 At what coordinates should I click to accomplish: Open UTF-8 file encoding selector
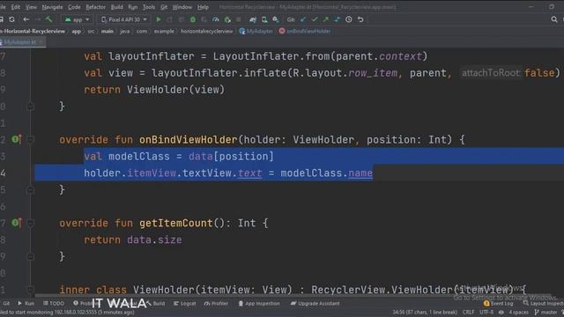pyautogui.click(x=486, y=313)
